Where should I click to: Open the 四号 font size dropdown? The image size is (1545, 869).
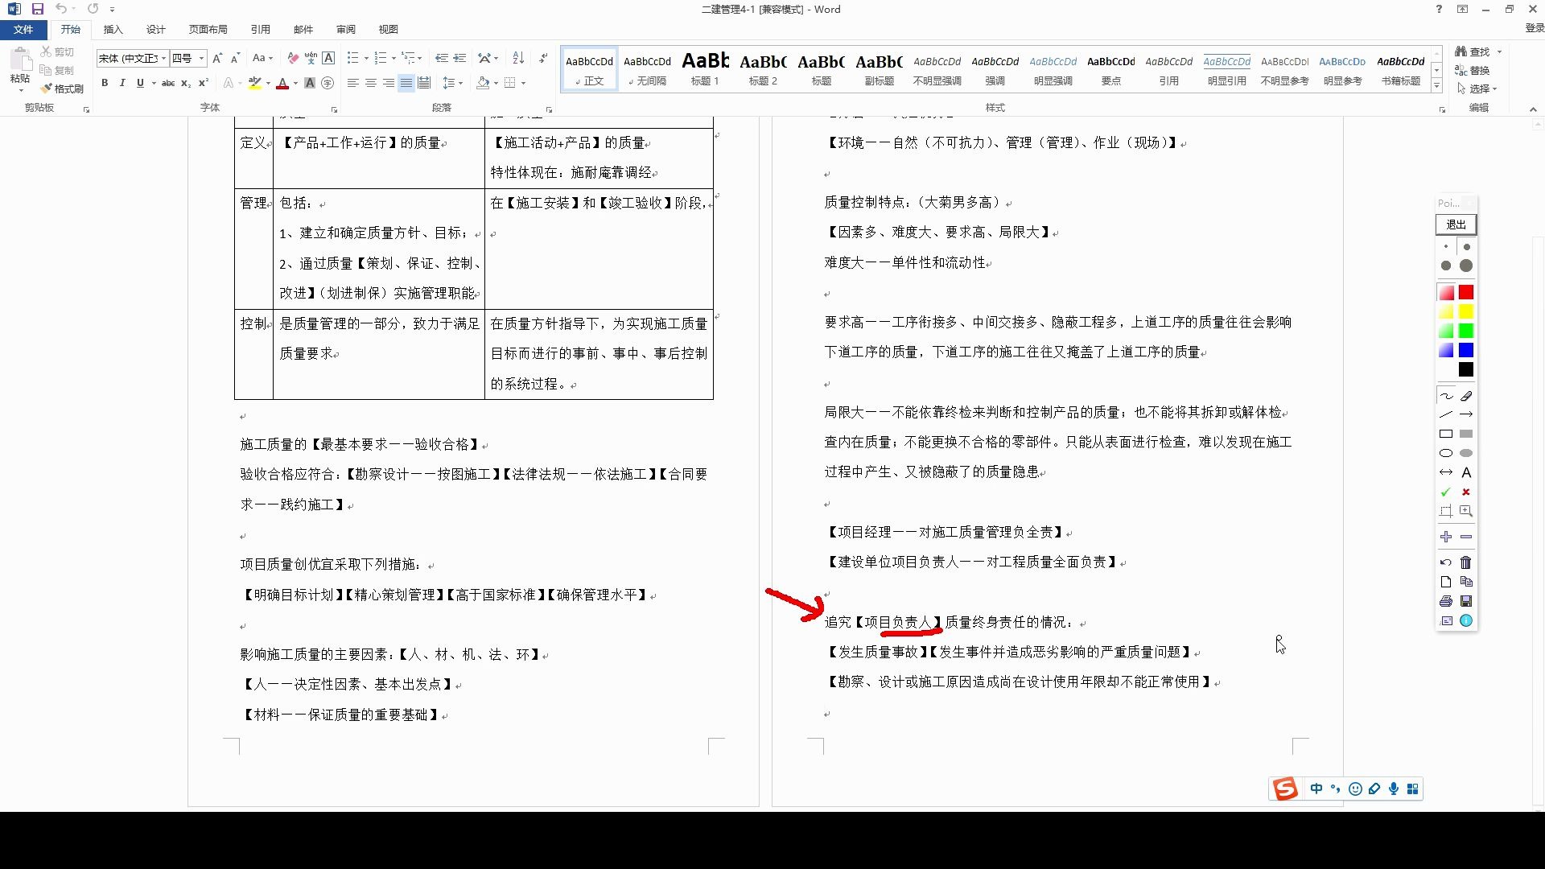(x=202, y=59)
